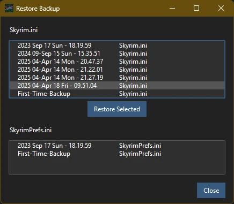The width and height of the screenshot is (234, 204).
Task: Click the Close button
Action: tap(211, 190)
